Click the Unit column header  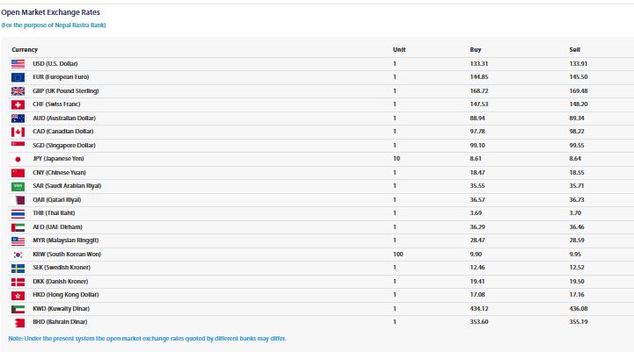click(x=398, y=49)
